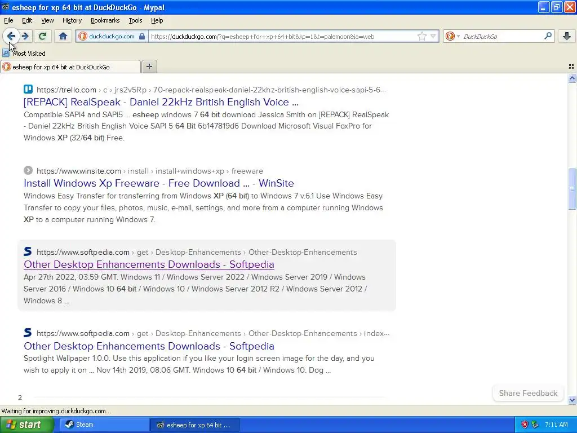Viewport: 577px width, 433px height.
Task: Click the 7:11 AM clock
Action: tap(556, 425)
